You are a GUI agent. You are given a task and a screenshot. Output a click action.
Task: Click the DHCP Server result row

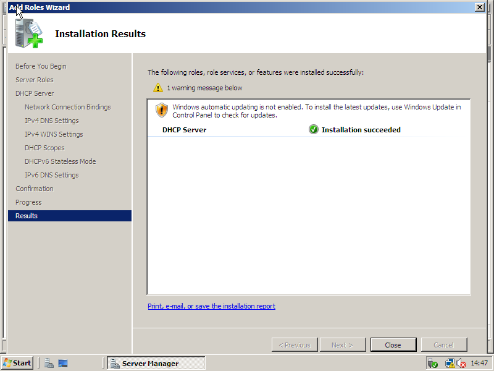click(184, 130)
